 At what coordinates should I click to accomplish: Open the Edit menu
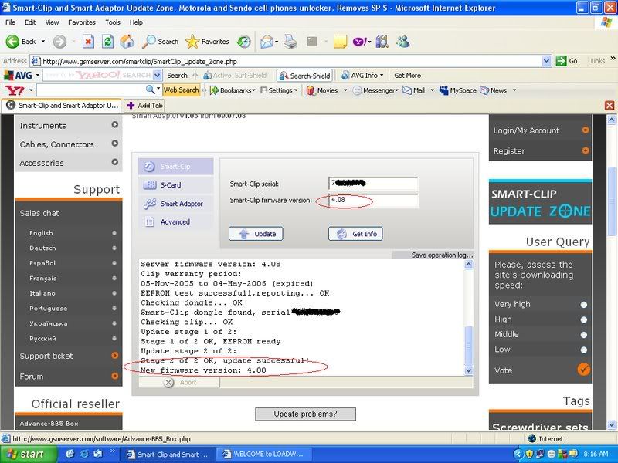pos(30,22)
